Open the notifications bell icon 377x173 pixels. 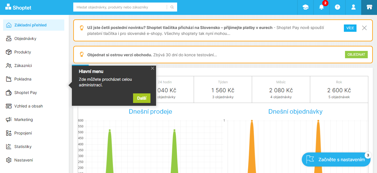click(x=321, y=7)
